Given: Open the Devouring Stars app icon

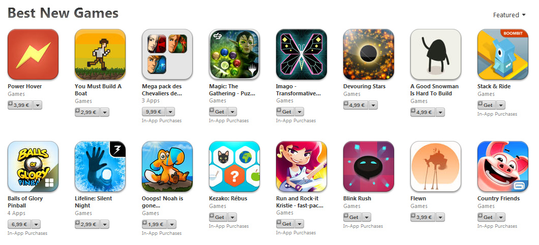Looking at the screenshot, I should point(369,54).
